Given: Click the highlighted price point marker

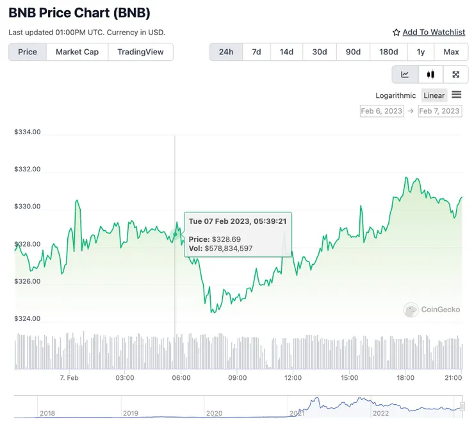Looking at the screenshot, I should coord(175,235).
